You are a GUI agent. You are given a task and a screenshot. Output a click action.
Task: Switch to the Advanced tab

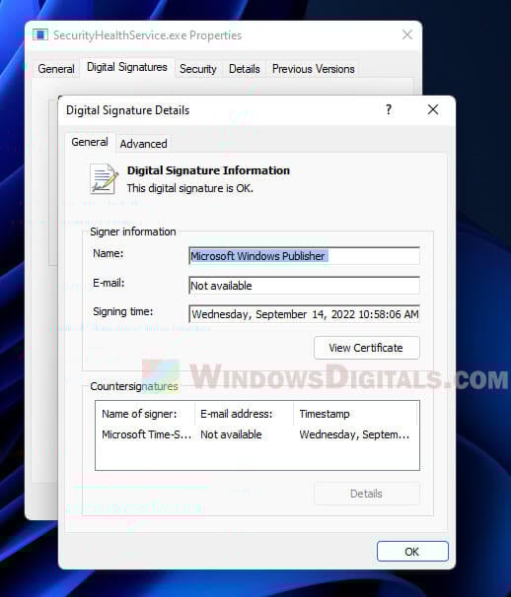point(143,144)
